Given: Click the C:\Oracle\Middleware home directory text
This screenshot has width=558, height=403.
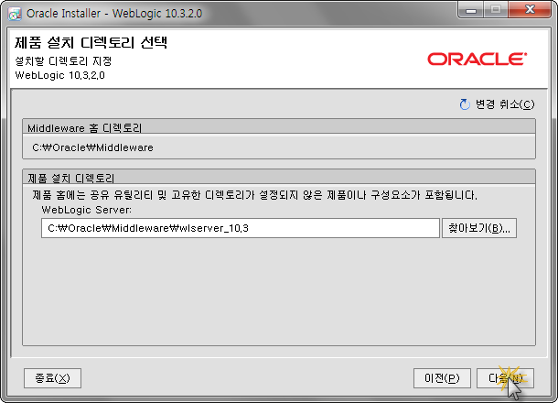Looking at the screenshot, I should 92,147.
